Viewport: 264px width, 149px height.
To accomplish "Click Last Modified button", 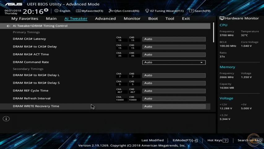I will 153,140.
